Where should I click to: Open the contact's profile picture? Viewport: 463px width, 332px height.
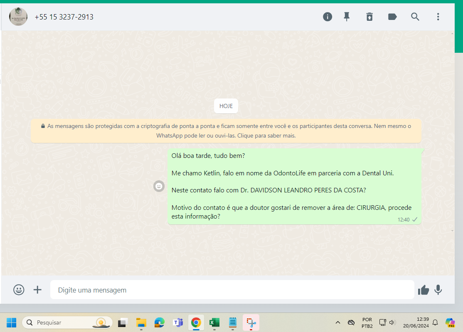point(18,17)
